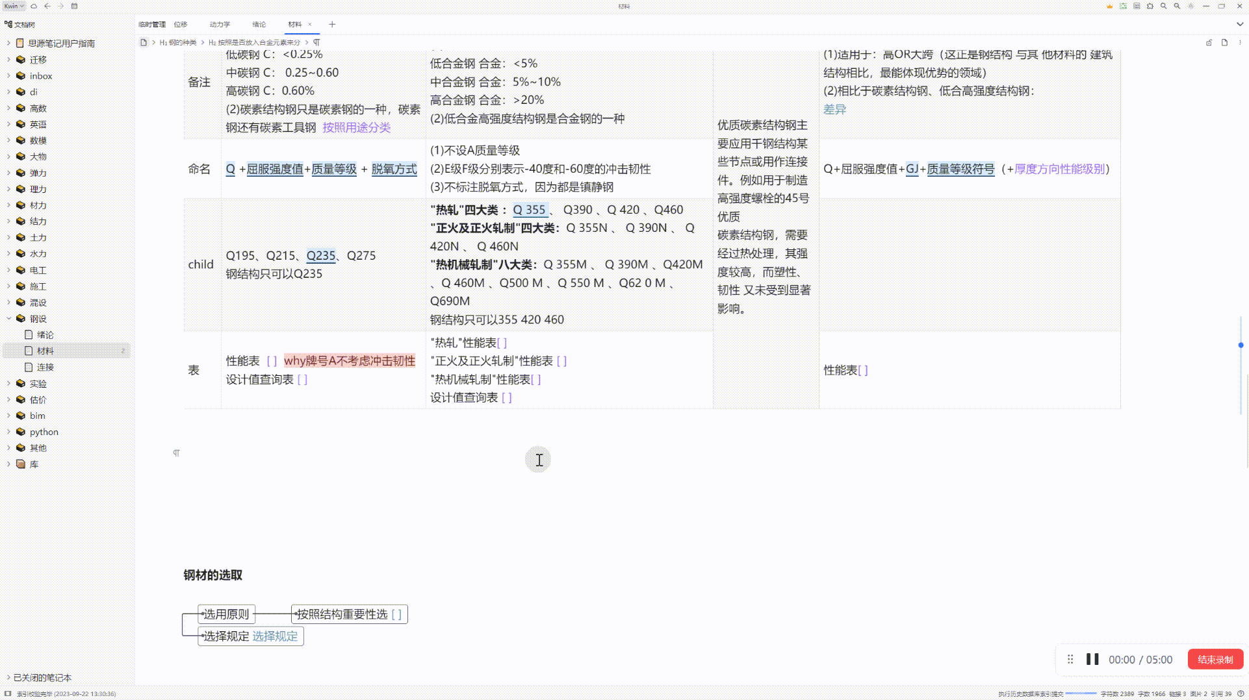The height and width of the screenshot is (700, 1249).
Task: Open the marketplace plugin icon in titlebar
Action: pyautogui.click(x=1150, y=6)
